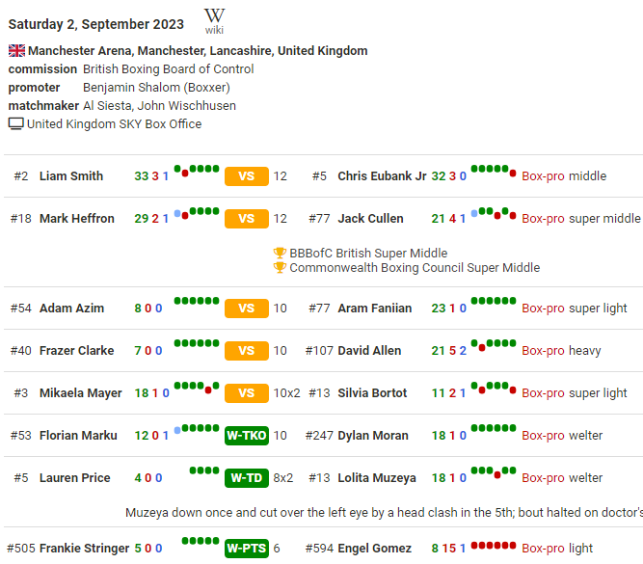
Task: Click the BBBofC British title trophy icon
Action: [x=280, y=254]
